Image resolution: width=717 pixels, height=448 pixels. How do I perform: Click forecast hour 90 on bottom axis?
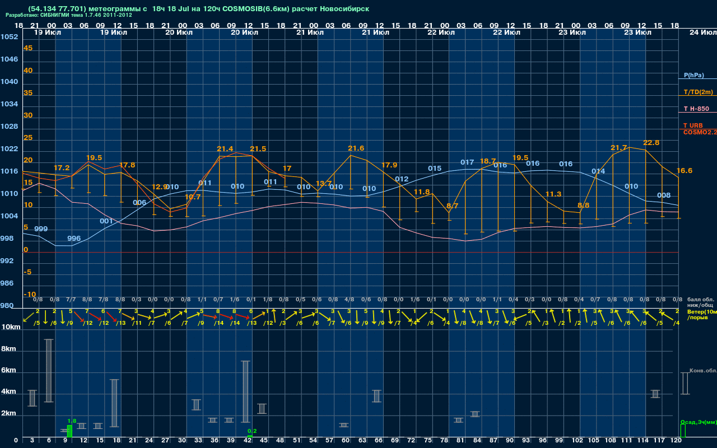point(510,441)
